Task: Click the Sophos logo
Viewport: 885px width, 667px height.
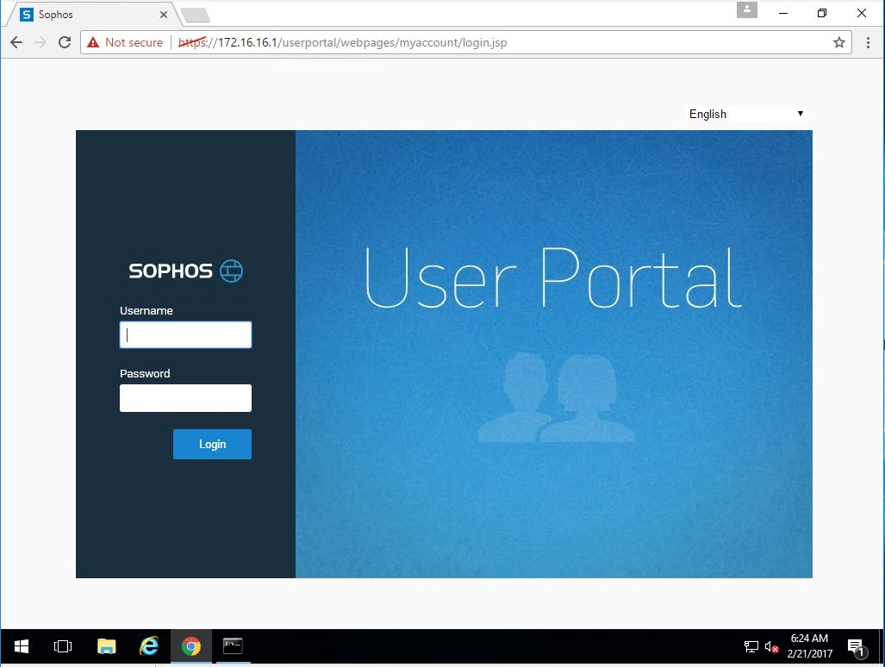Action: [185, 271]
